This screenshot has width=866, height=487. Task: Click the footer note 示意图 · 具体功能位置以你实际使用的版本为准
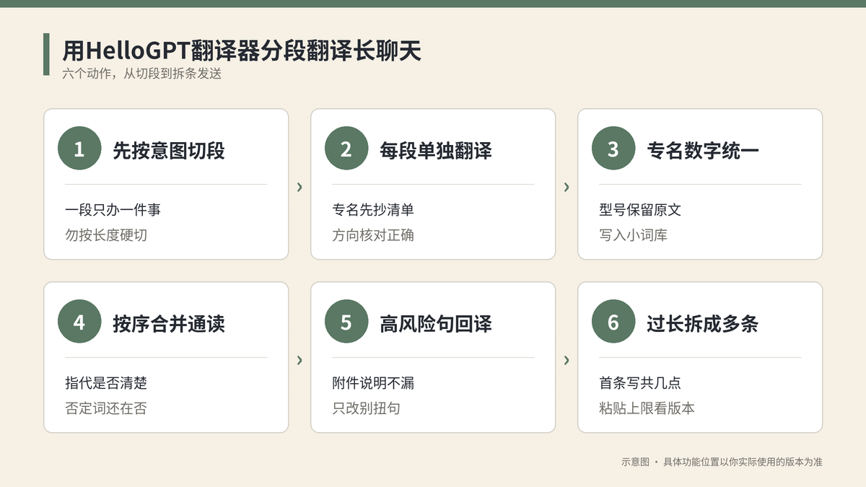coord(722,462)
